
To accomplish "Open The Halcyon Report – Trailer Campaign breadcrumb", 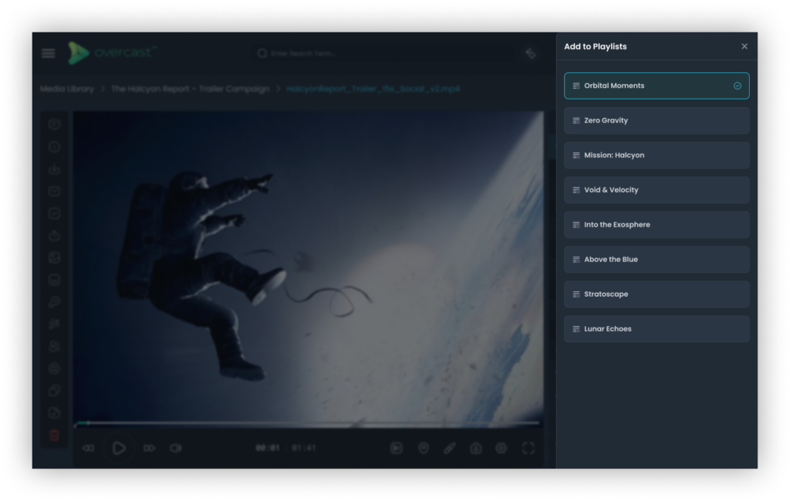I will point(190,89).
